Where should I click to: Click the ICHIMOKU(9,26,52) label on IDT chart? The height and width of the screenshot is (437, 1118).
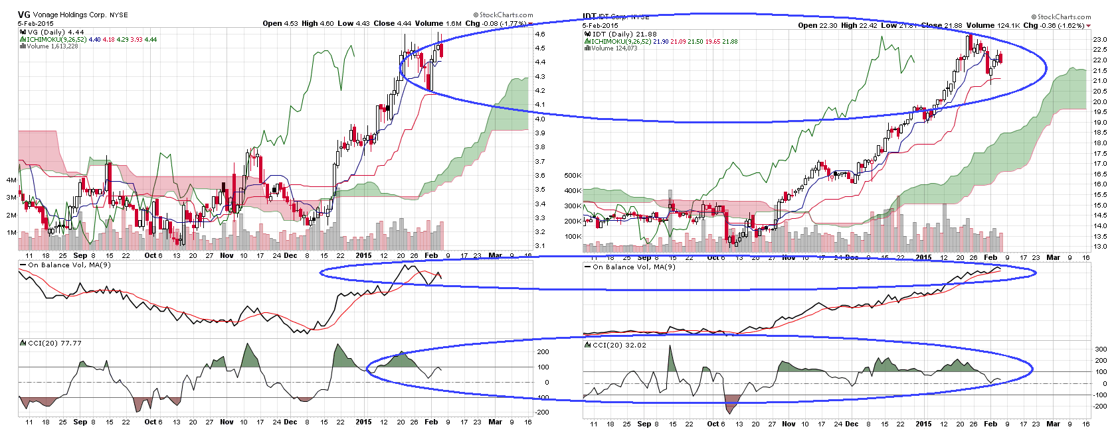coord(621,41)
